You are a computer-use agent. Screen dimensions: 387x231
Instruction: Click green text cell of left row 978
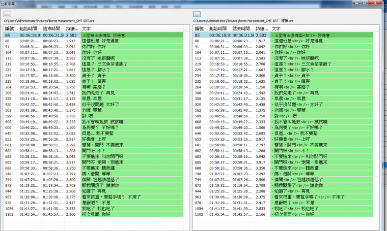coord(132,203)
